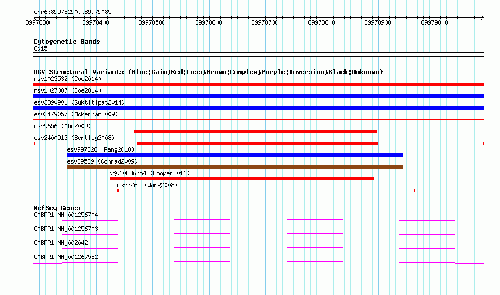500x295 pixels.
Task: Select the blue esv997828 gain bar
Action: click(x=235, y=155)
